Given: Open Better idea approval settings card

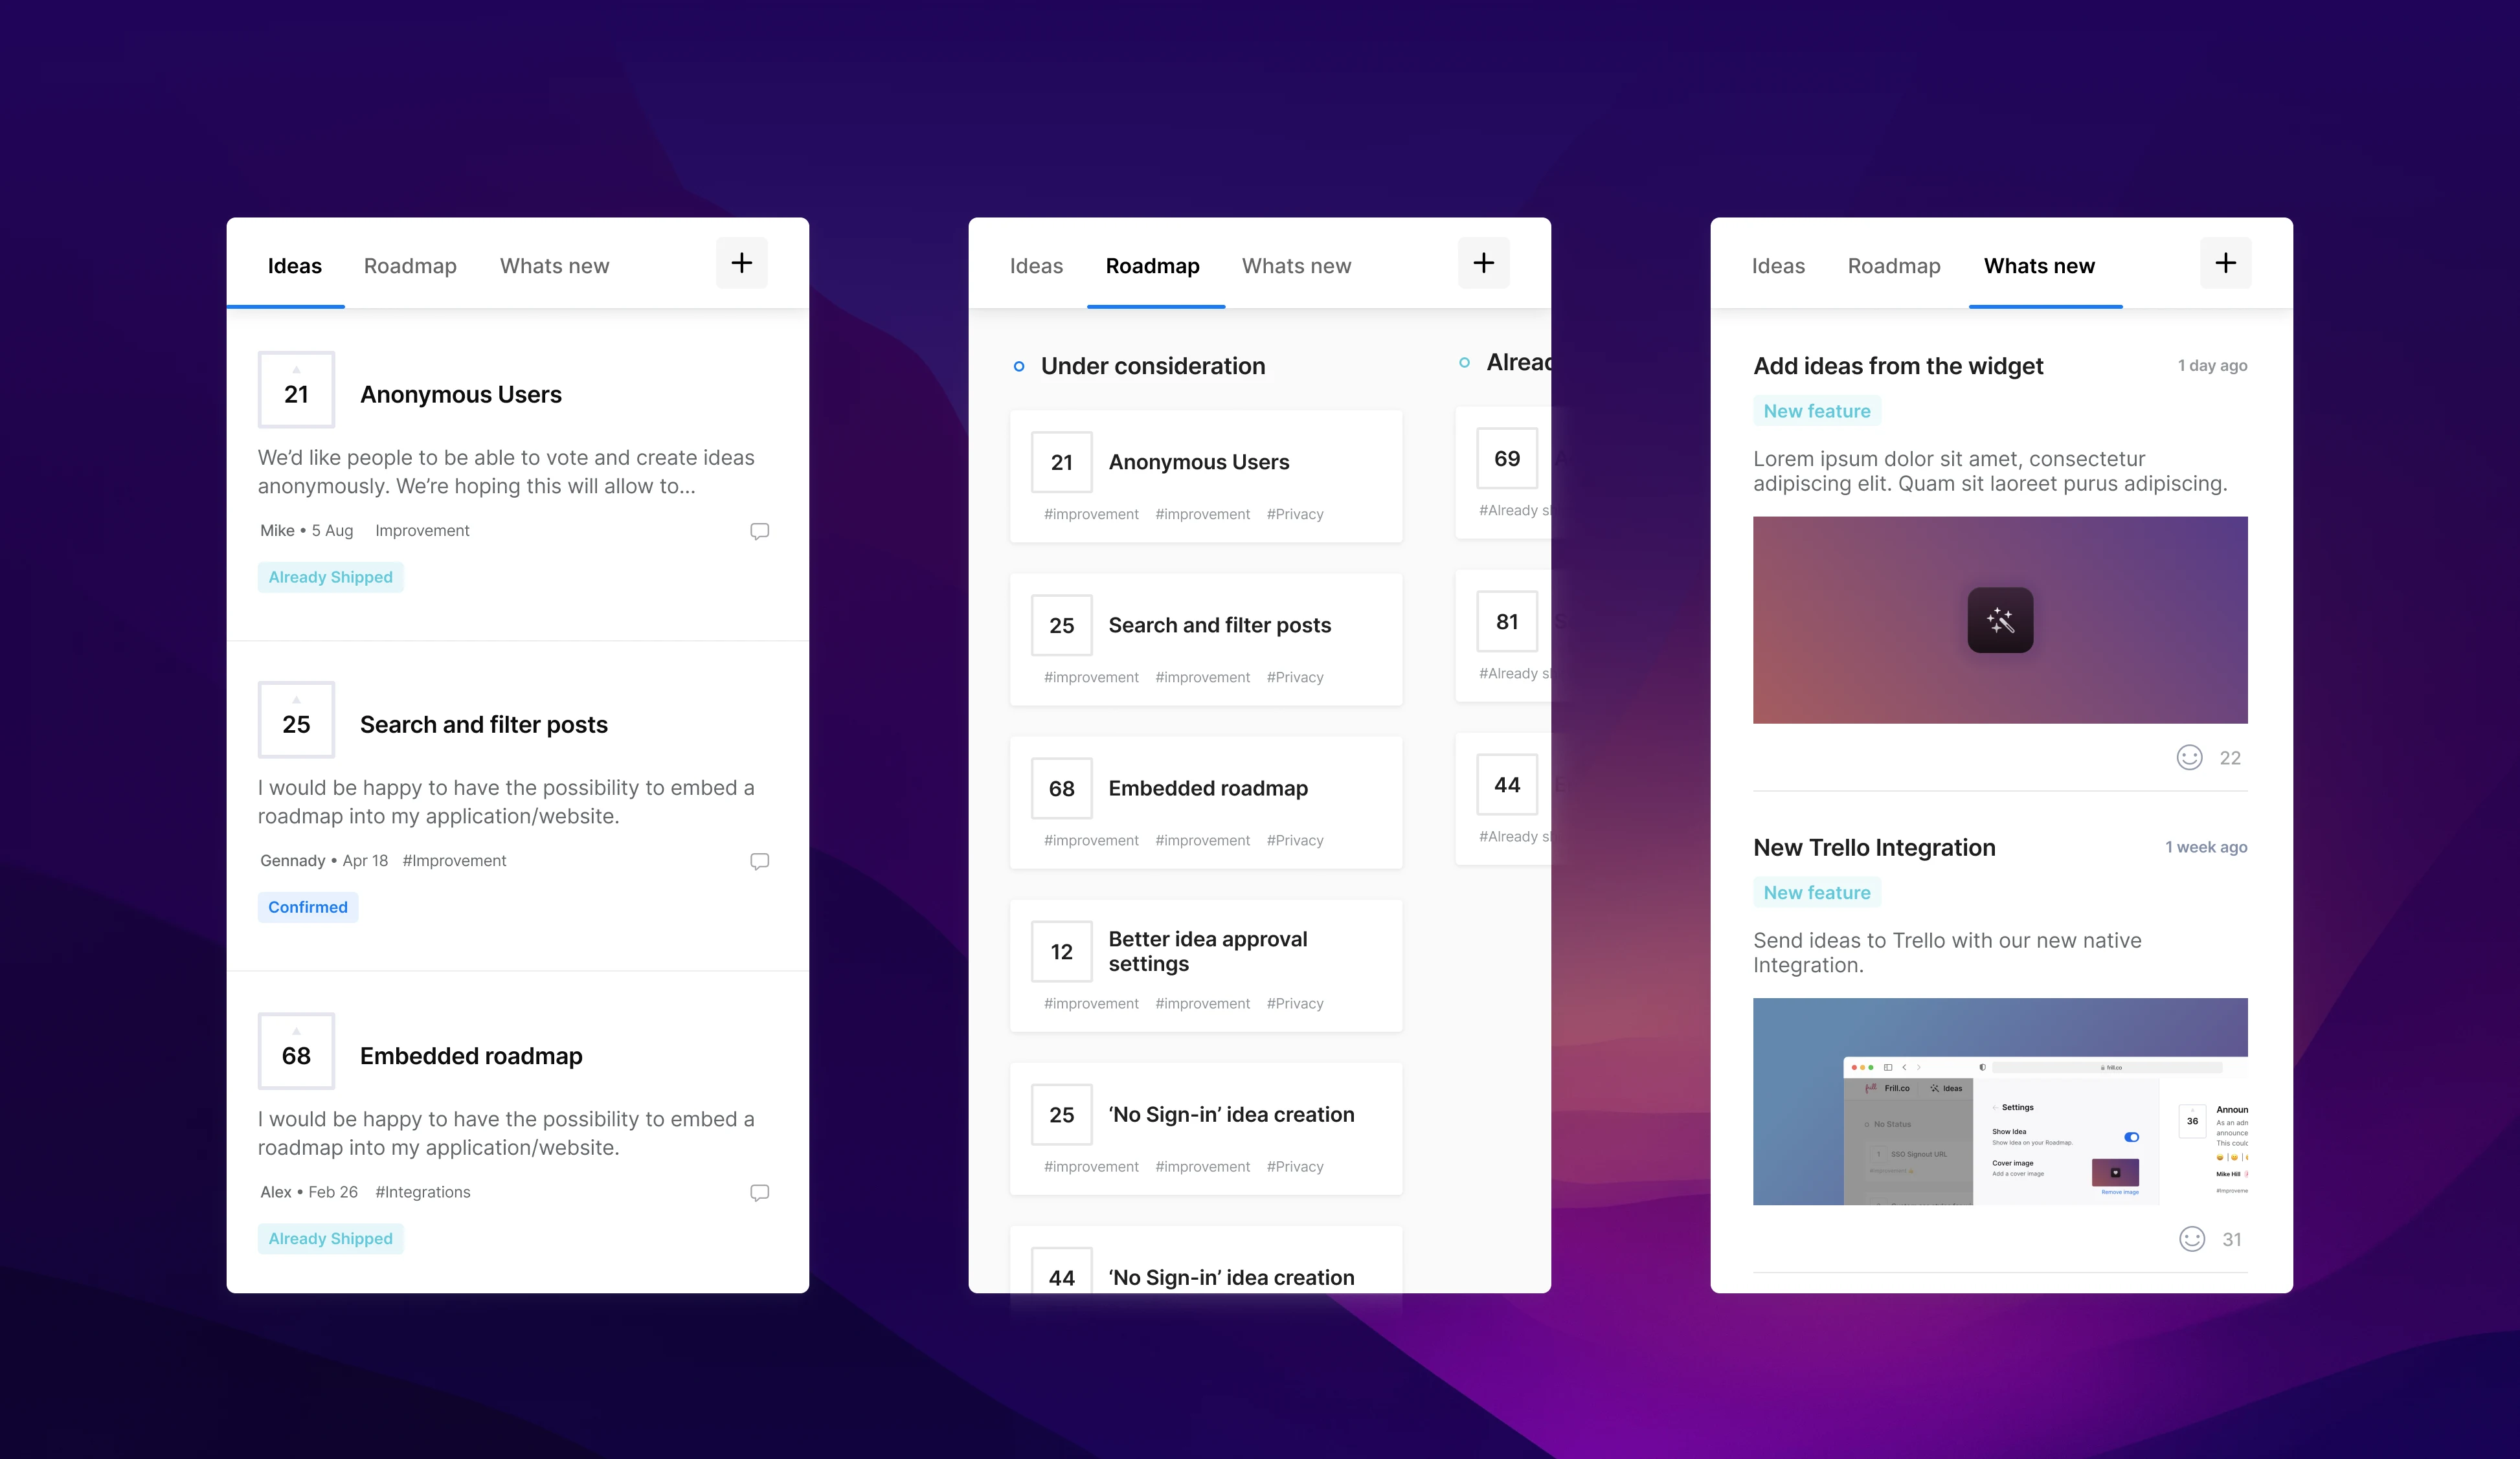Looking at the screenshot, I should 1206,965.
